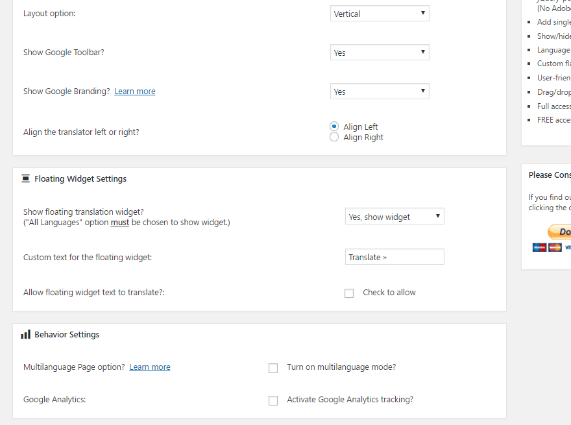Check the box to allow widget text translation

tap(349, 293)
